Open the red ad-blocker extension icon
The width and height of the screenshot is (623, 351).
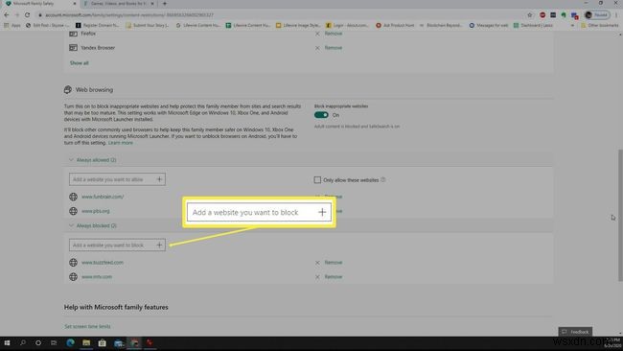click(542, 15)
